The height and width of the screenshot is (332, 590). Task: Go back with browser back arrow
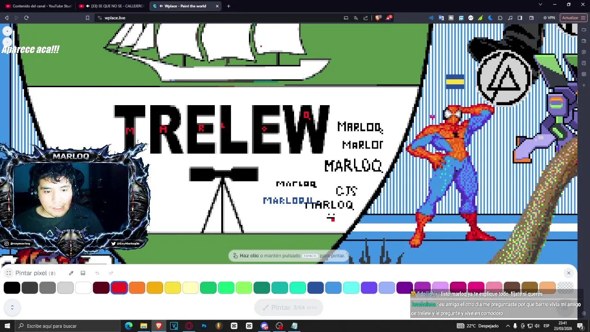point(6,18)
